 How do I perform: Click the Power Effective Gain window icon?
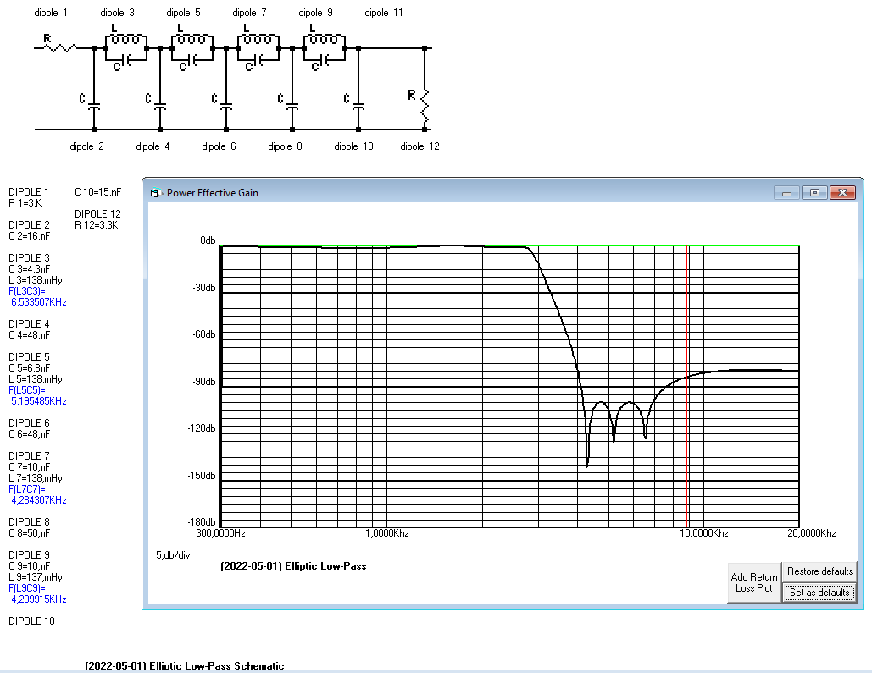(x=154, y=193)
